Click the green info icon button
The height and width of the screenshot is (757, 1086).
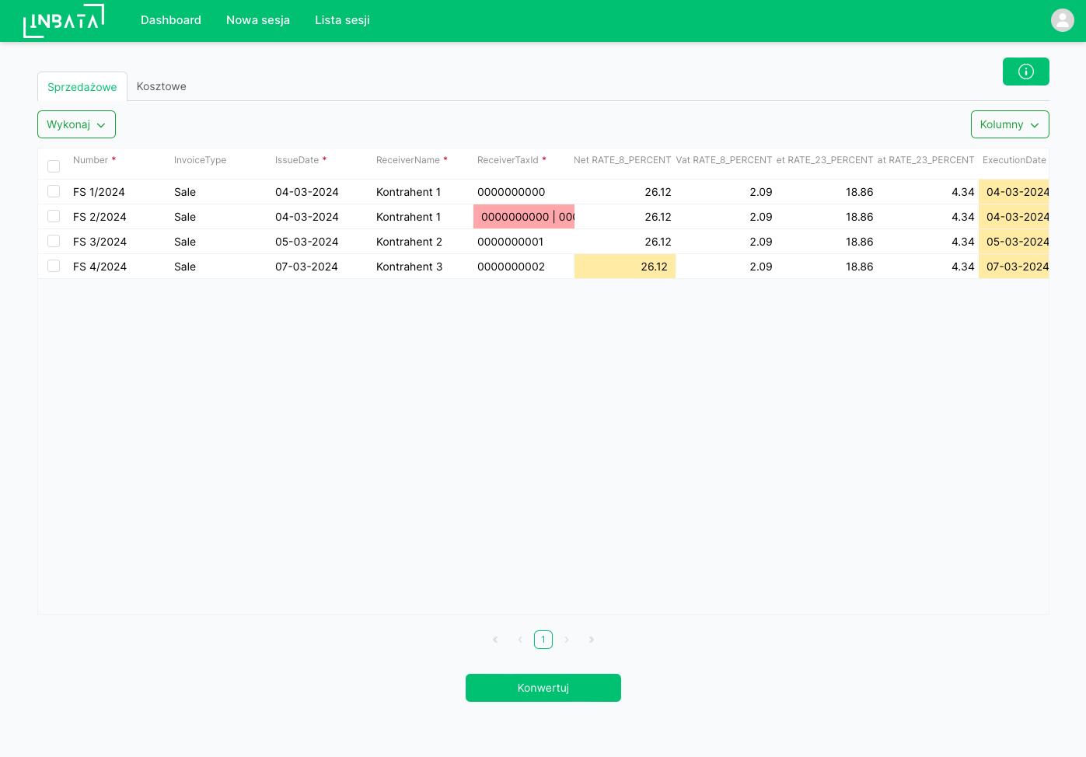pyautogui.click(x=1026, y=72)
